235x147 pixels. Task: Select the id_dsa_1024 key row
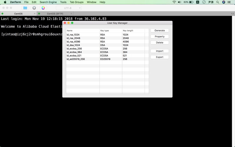click(x=108, y=45)
